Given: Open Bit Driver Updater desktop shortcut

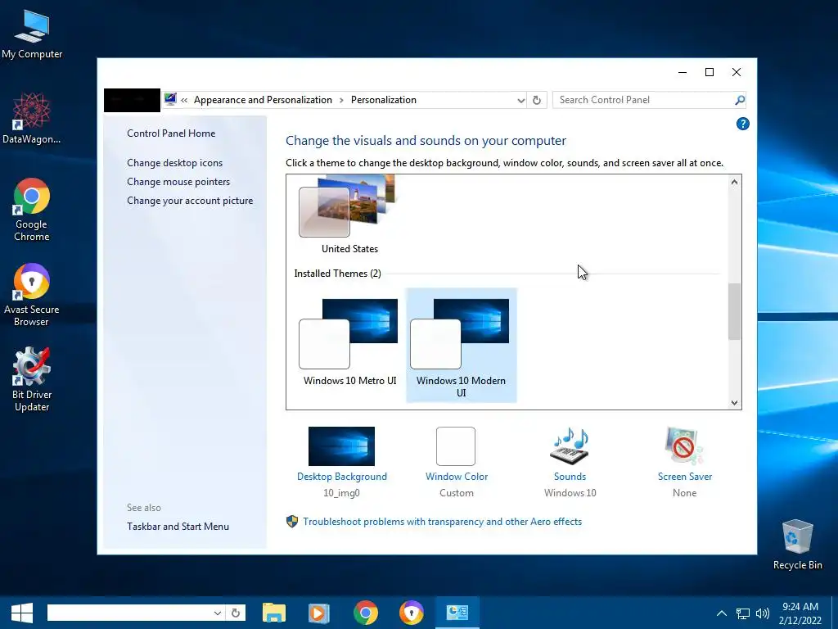Looking at the screenshot, I should click(32, 379).
